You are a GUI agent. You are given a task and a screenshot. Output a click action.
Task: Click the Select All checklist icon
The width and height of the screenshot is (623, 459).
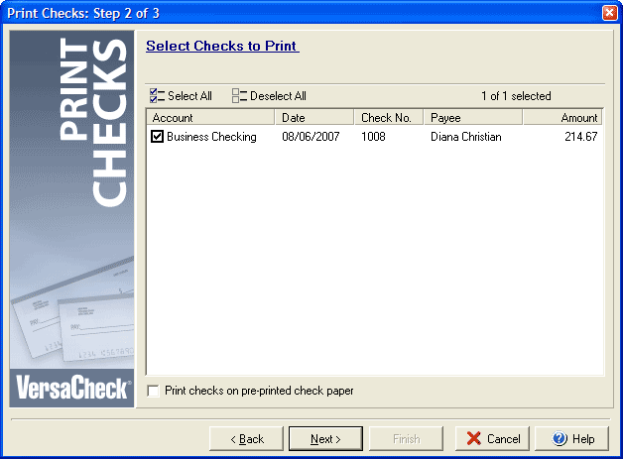pyautogui.click(x=157, y=96)
